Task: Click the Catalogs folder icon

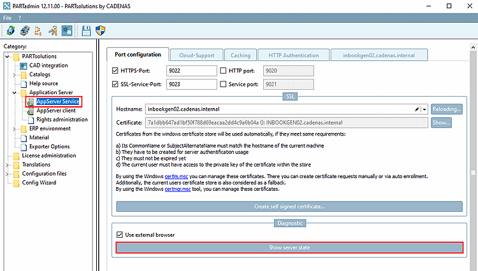Action: point(24,75)
